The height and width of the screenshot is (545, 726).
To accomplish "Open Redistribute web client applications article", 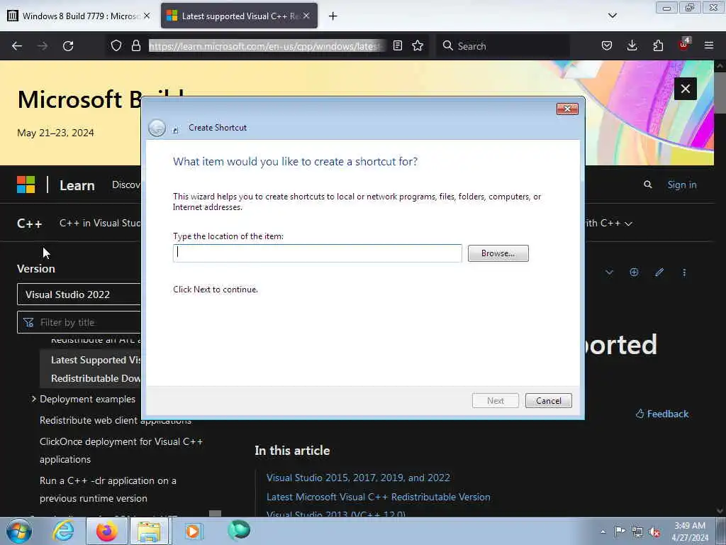I will [116, 420].
